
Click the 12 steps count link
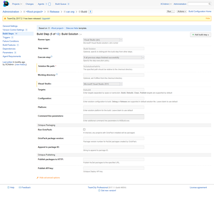(x=58, y=34)
